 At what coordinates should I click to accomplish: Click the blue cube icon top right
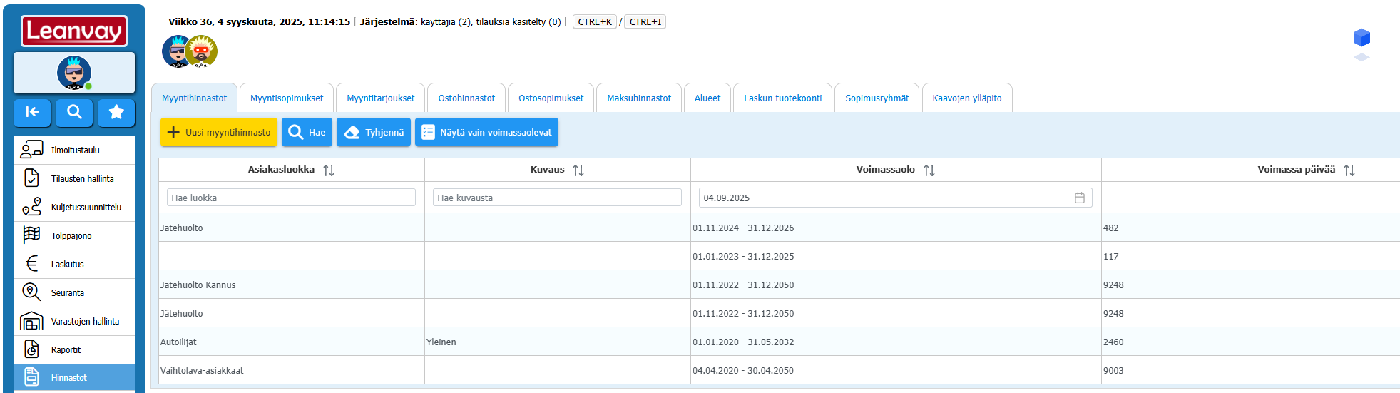pyautogui.click(x=1361, y=38)
